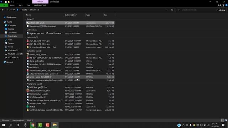Click Downloads in the address breadcrumb
This screenshot has height=128, width=228.
coord(35,10)
